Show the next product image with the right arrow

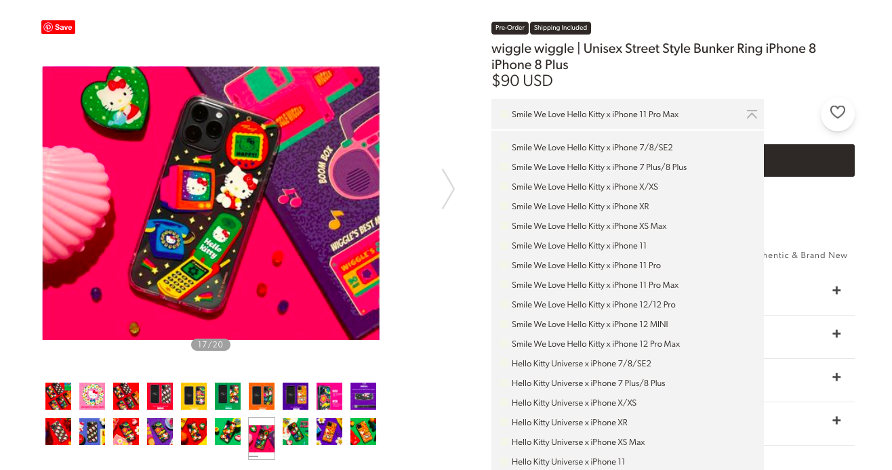pos(447,189)
